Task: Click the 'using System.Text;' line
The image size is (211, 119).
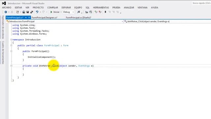Action: (24, 28)
